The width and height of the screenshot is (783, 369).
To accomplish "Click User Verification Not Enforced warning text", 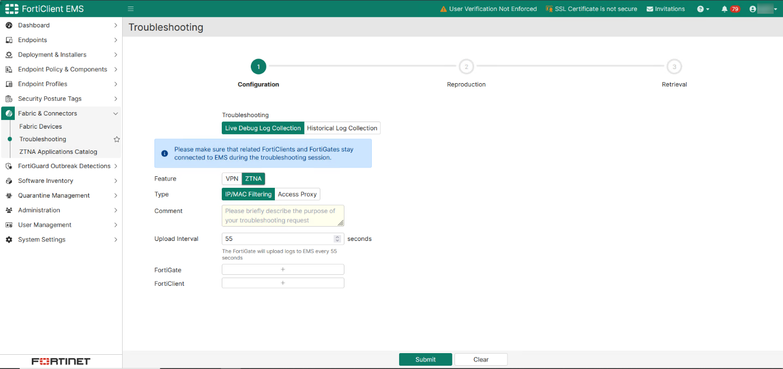I will 493,9.
